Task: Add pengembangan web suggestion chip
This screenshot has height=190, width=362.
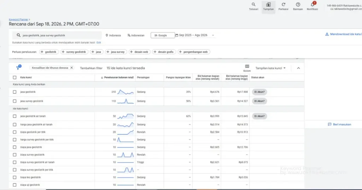Action: coord(194,52)
